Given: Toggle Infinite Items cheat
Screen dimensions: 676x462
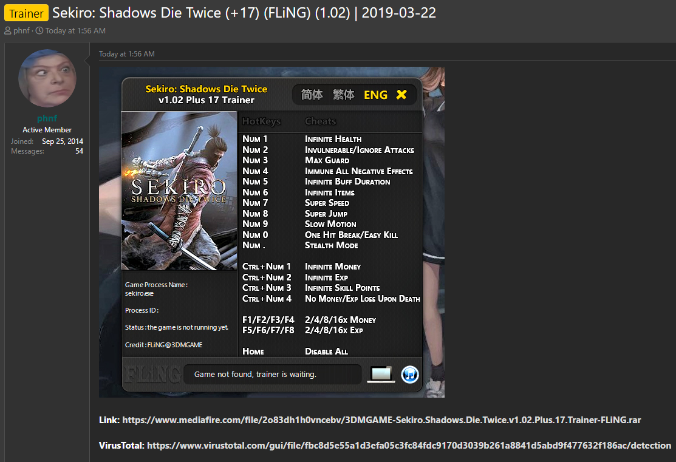Looking at the screenshot, I should (x=330, y=192).
